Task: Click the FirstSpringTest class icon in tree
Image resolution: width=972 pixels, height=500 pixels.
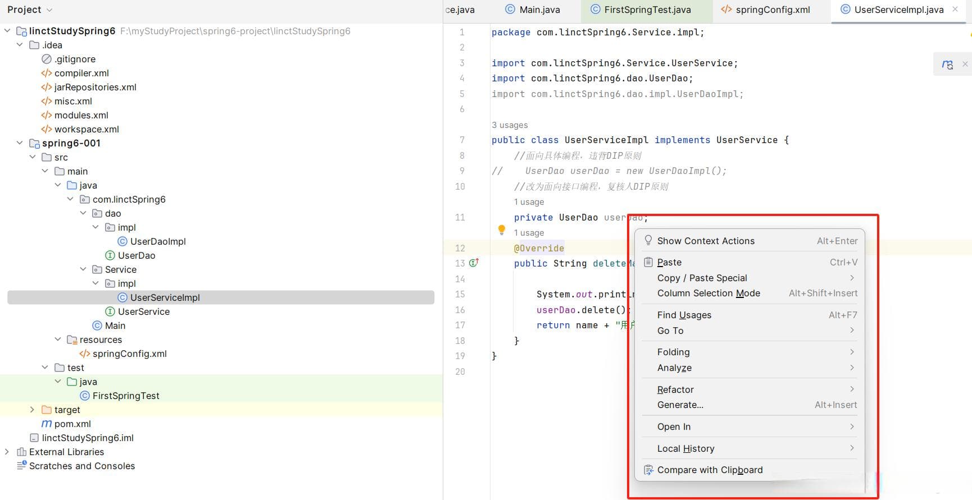Action: [85, 396]
